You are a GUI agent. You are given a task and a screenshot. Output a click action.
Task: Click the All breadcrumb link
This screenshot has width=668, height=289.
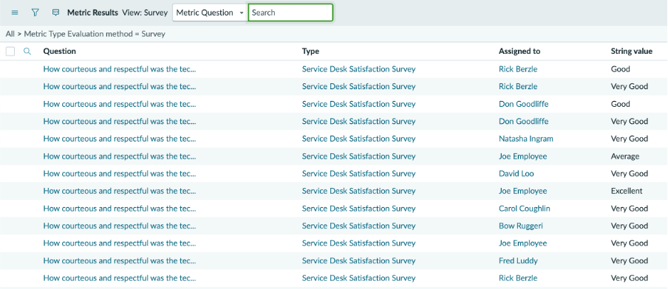(x=10, y=34)
